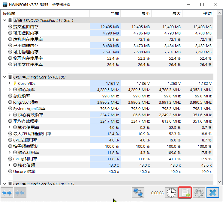Expand the Core VIDs row

point(10,83)
